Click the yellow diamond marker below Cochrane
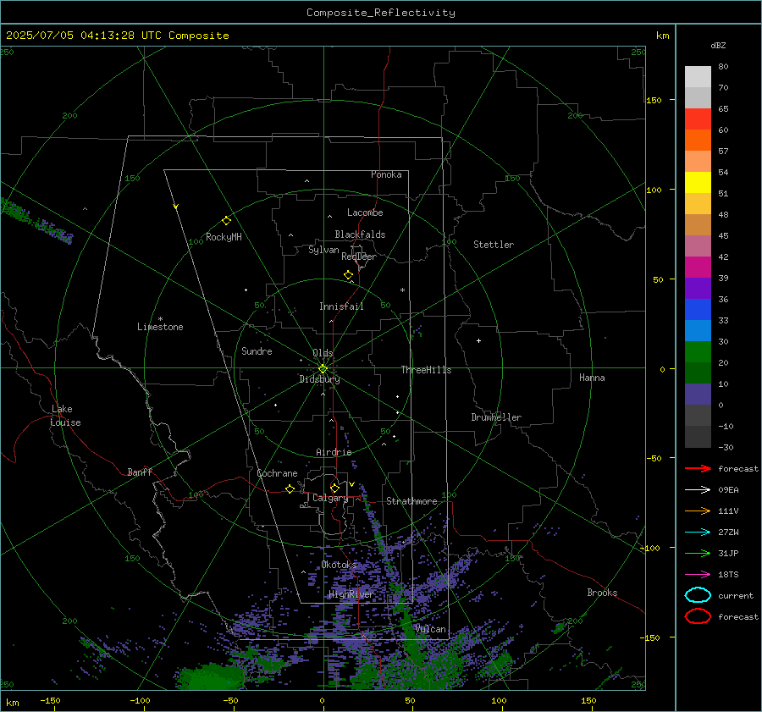The height and width of the screenshot is (712, 762). click(x=290, y=488)
